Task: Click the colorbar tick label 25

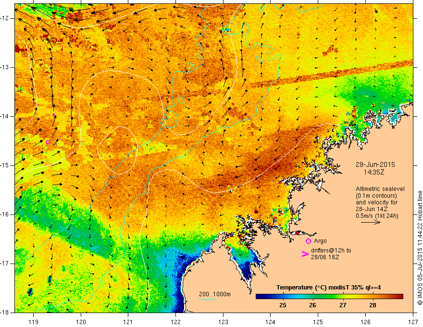Action: [283, 305]
